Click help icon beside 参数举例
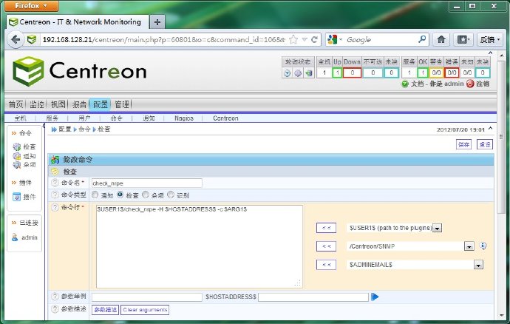The height and width of the screenshot is (324, 510). click(55, 297)
